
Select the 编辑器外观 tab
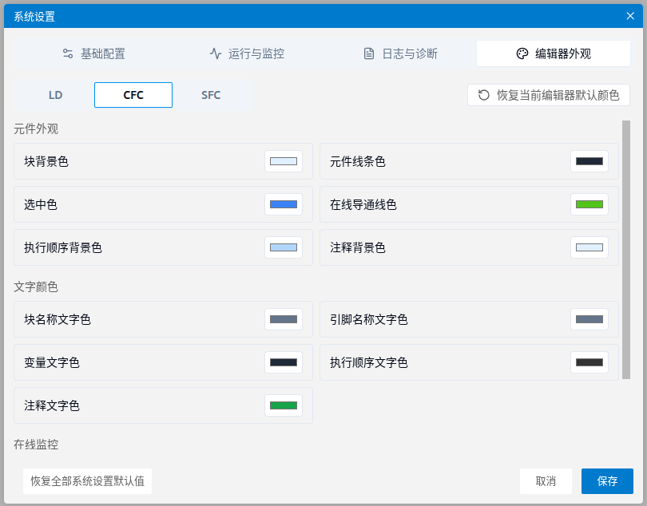[554, 53]
